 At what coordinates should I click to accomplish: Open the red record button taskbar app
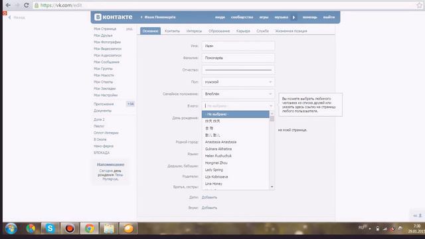70,228
